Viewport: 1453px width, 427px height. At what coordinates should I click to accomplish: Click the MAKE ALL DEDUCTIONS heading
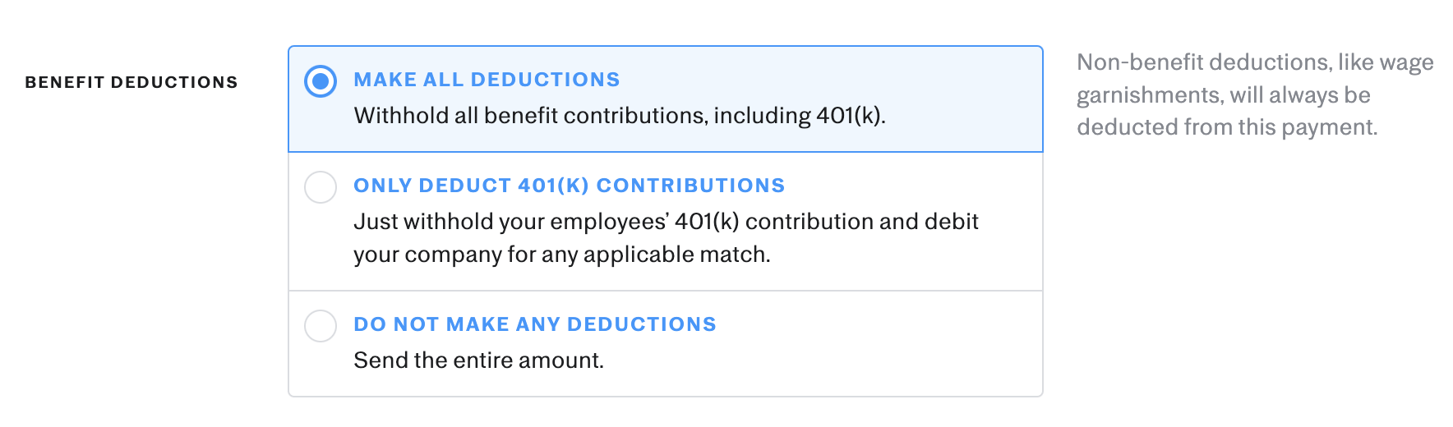coord(487,80)
